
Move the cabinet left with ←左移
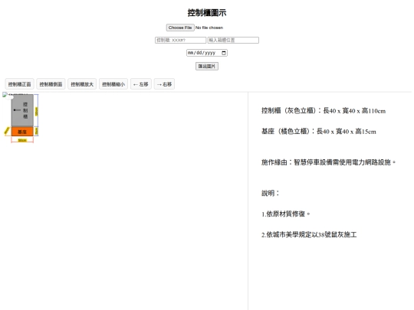141,84
